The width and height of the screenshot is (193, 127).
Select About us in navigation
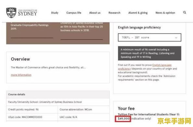(95, 13)
